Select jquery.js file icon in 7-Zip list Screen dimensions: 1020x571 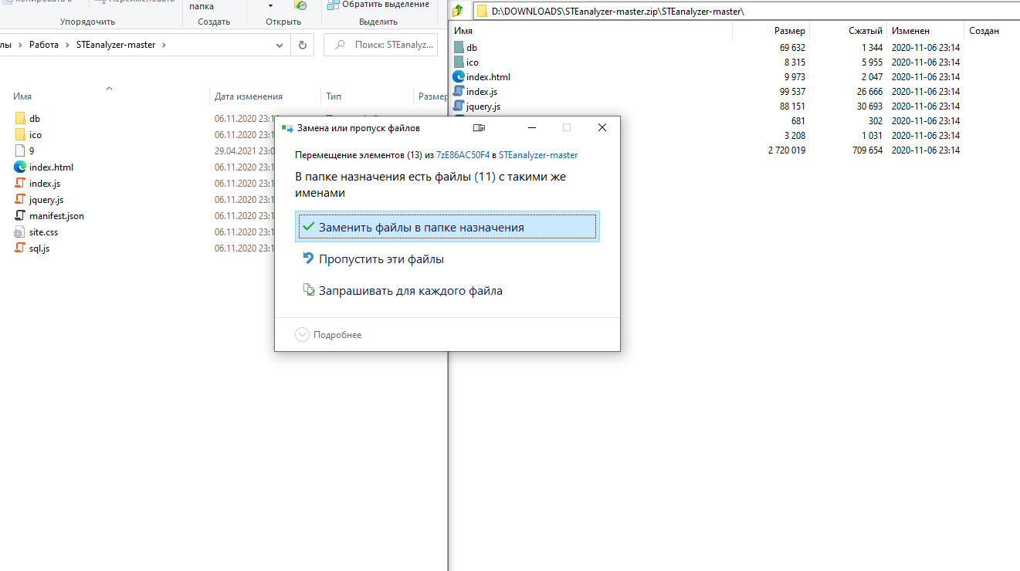click(x=459, y=106)
